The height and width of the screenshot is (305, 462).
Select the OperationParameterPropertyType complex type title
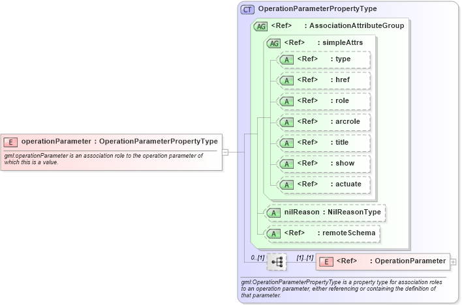coord(317,9)
